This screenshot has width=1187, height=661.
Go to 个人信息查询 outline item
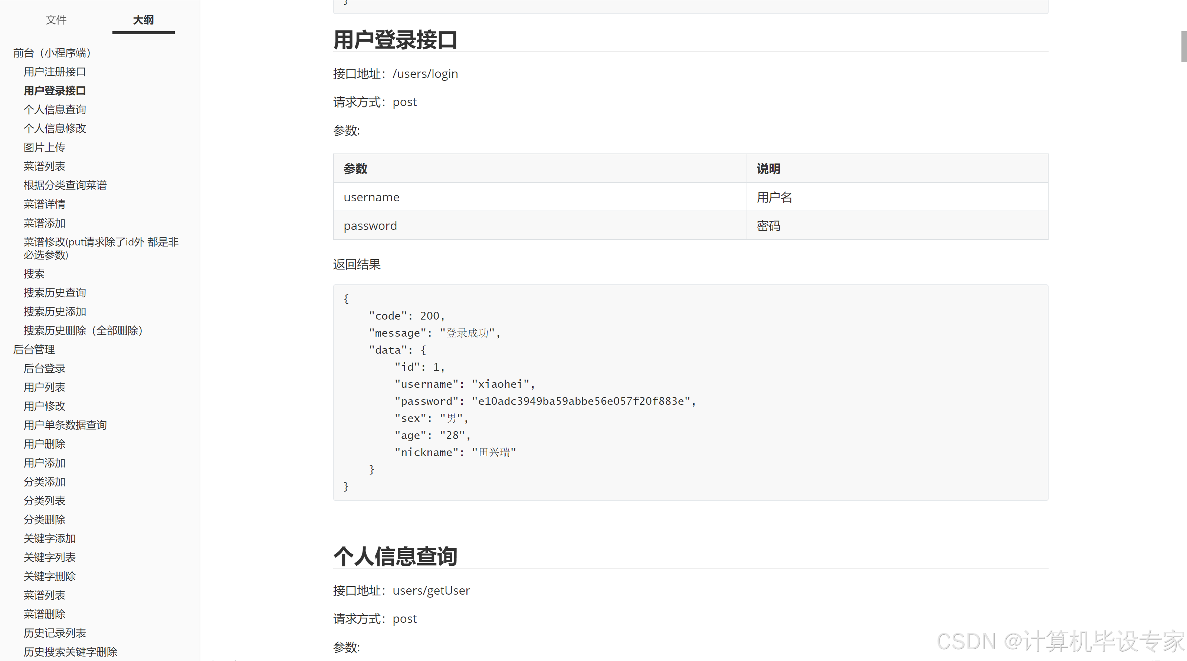55,110
